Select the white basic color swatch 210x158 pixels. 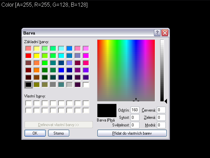86,85
